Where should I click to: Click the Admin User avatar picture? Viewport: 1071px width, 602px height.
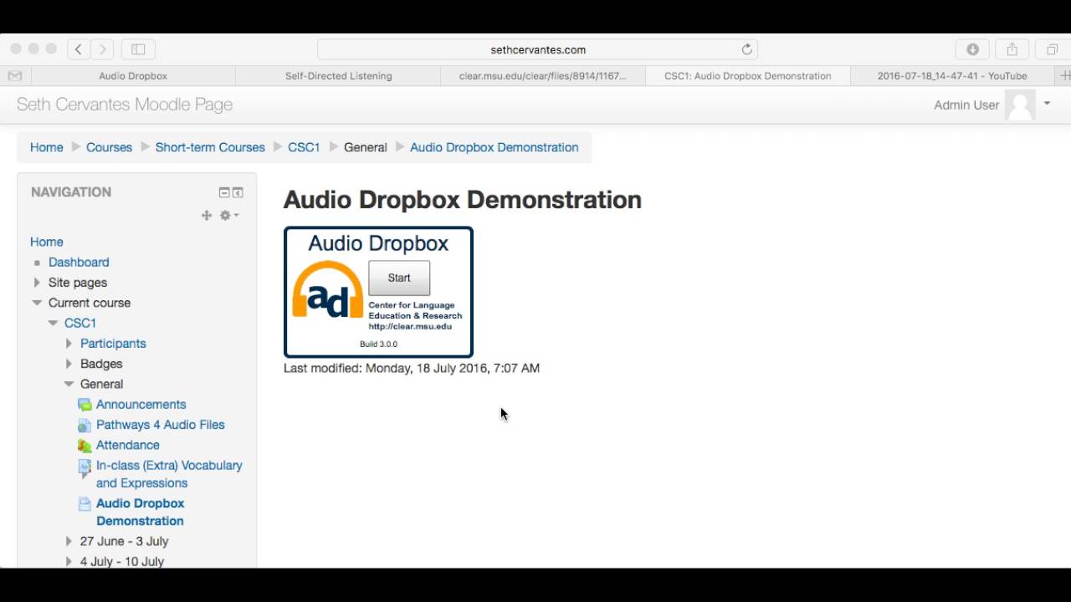pos(1020,105)
